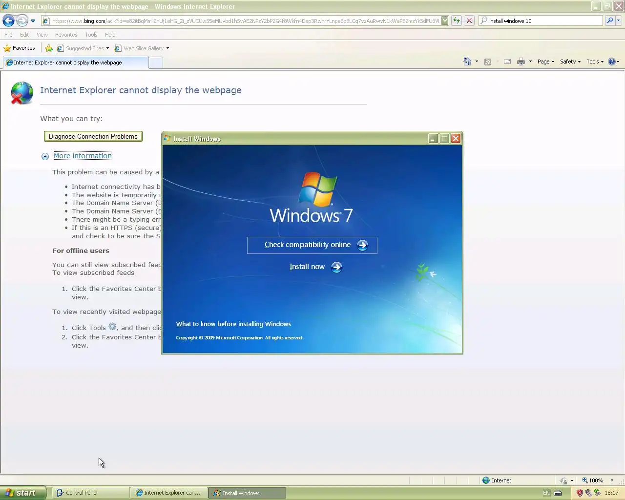Open the search provider options dropdown
Image resolution: width=625 pixels, height=500 pixels.
[x=619, y=21]
